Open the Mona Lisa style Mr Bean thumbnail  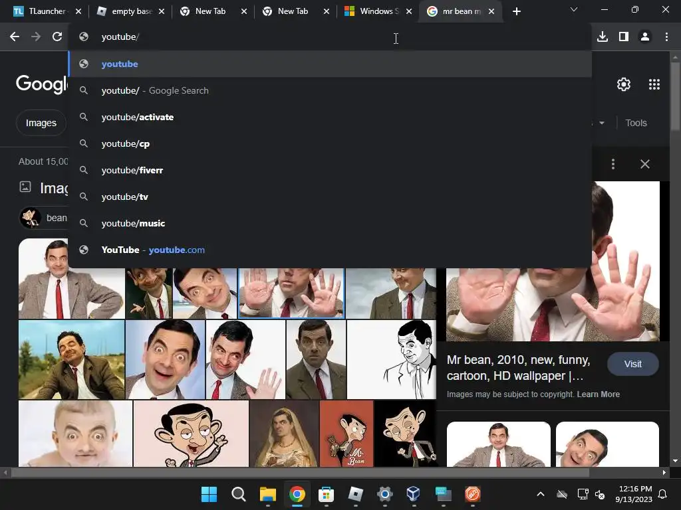tap(284, 433)
